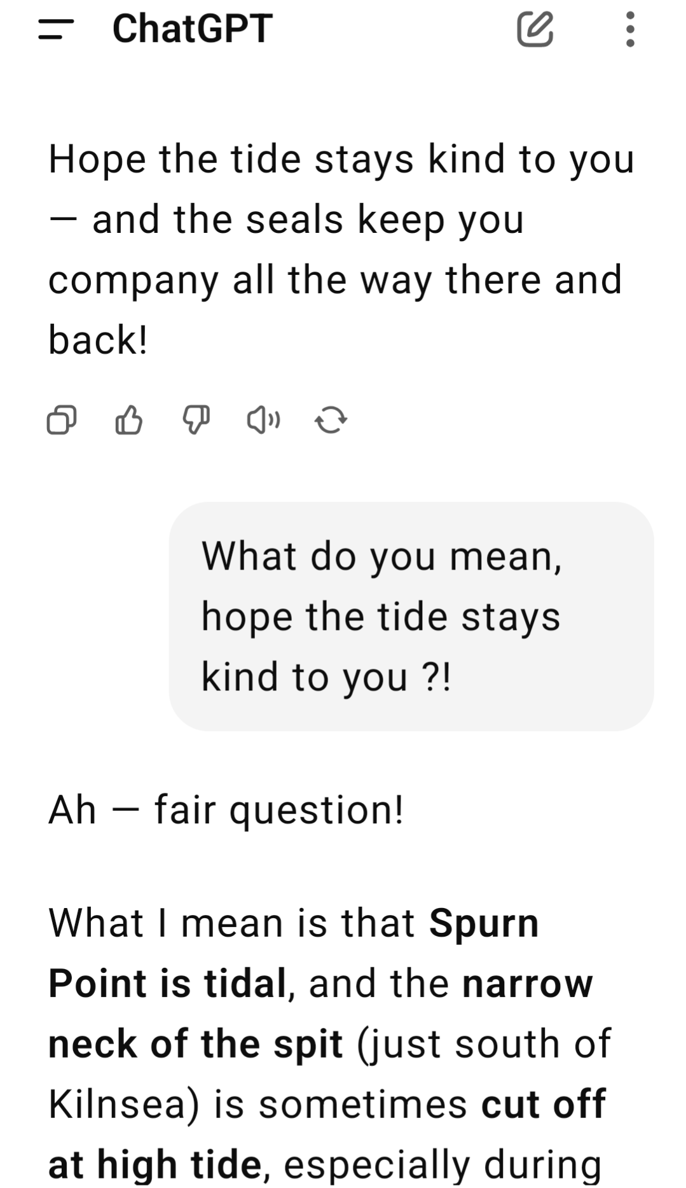Viewport: 686px width, 1188px height.
Task: Copy the assistant's tide response
Action: coord(62,420)
